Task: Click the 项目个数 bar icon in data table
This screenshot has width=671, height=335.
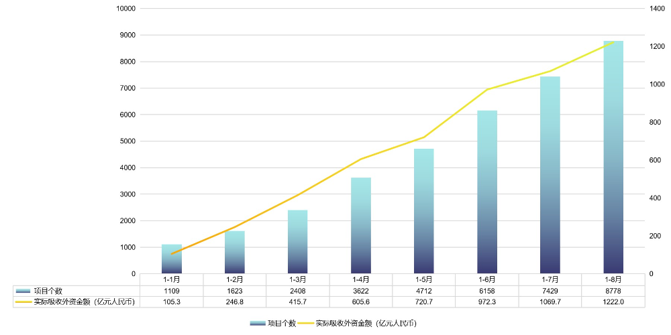Action: [23, 291]
